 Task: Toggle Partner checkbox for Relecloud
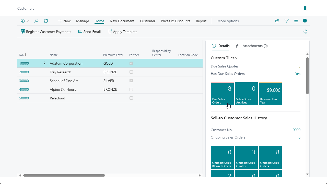point(131,98)
